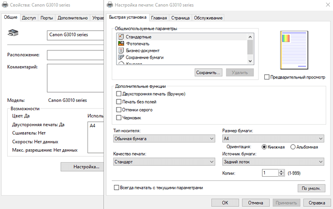Check Всегда печатать с текущими параметрами

[x=117, y=187]
